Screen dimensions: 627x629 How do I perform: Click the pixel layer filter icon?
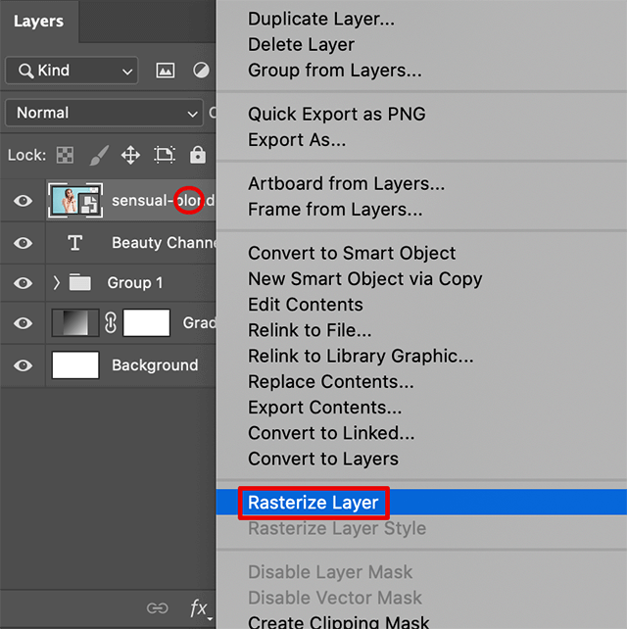coord(166,71)
